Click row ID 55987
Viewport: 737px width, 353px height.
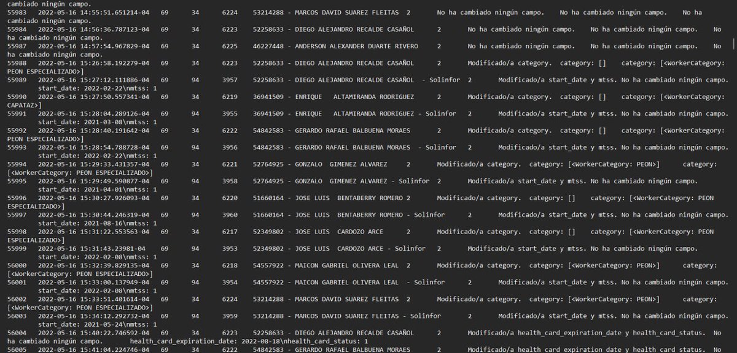[17, 46]
